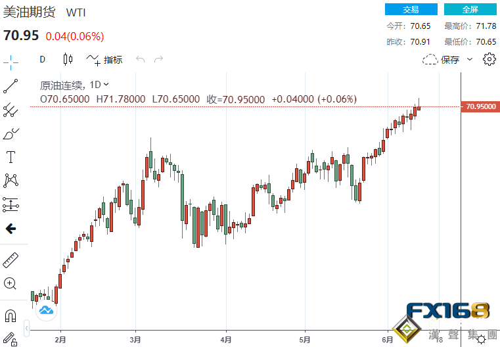Select the crosshair cursor tool

[11, 59]
